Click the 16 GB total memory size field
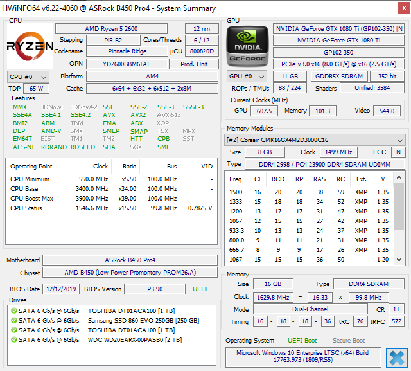 pos(273,284)
